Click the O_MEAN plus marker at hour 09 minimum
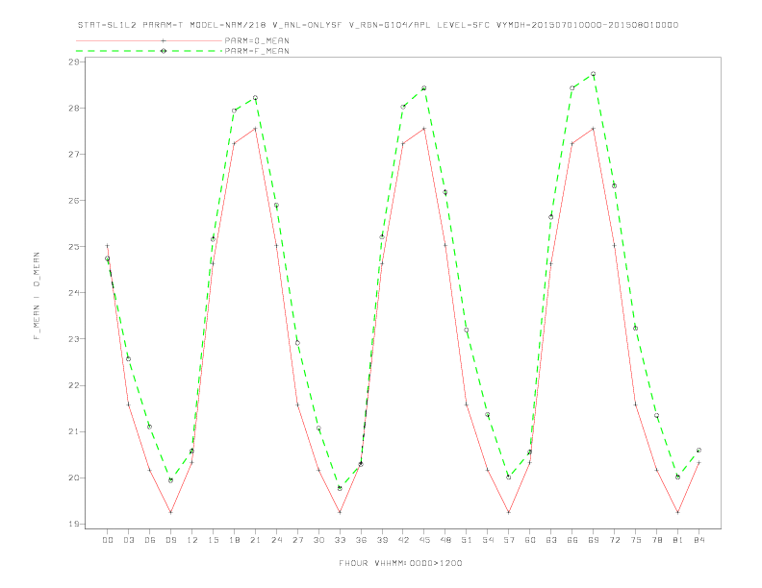 click(170, 512)
